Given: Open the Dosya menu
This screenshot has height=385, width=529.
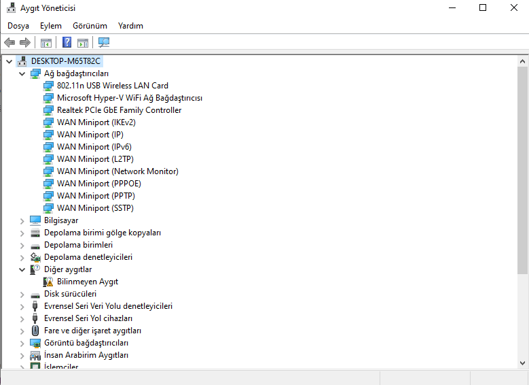Looking at the screenshot, I should (x=18, y=26).
